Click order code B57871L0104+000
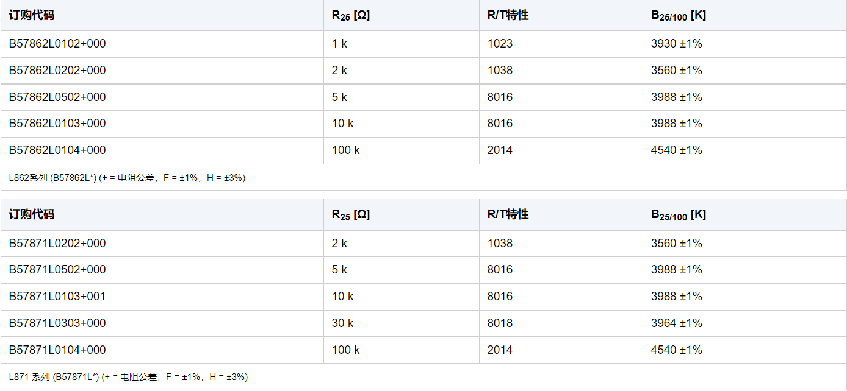This screenshot has width=847, height=391. click(57, 350)
